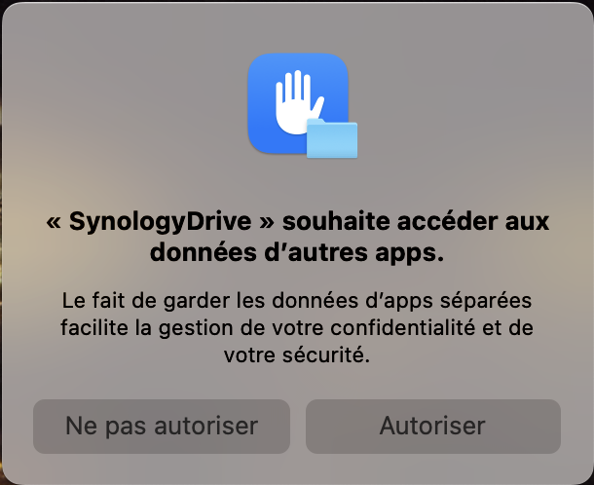
Task: Click the explanatory paragraph about confidentialité
Action: [297, 328]
